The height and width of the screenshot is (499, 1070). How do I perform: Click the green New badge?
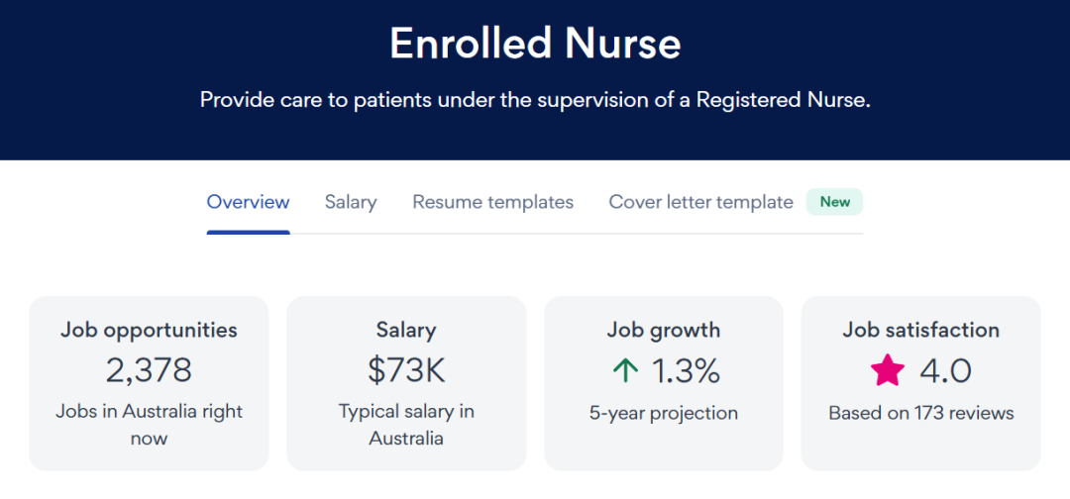[835, 202]
